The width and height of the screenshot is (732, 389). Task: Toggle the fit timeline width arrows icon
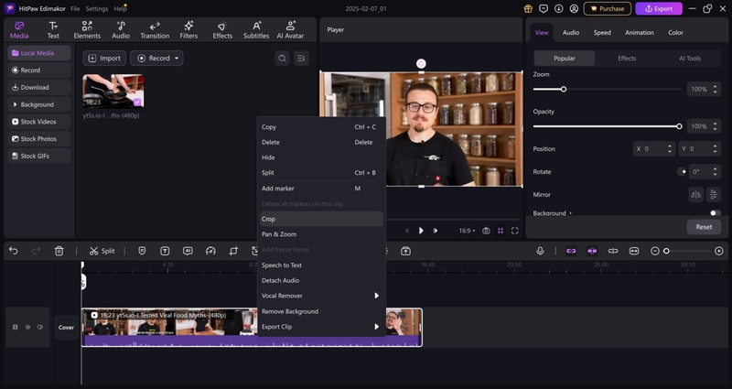point(634,251)
